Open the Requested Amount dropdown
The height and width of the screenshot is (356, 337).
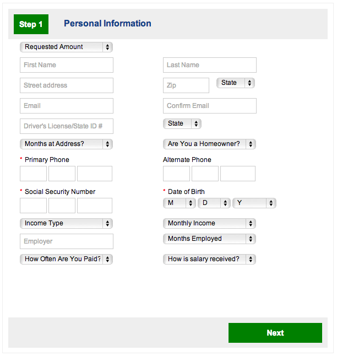pyautogui.click(x=66, y=47)
